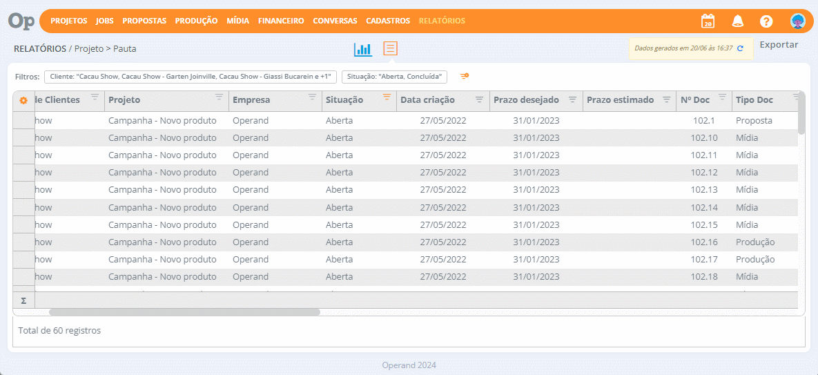The width and height of the screenshot is (818, 375).
Task: Select row header for doc 102.1
Action: pos(23,120)
